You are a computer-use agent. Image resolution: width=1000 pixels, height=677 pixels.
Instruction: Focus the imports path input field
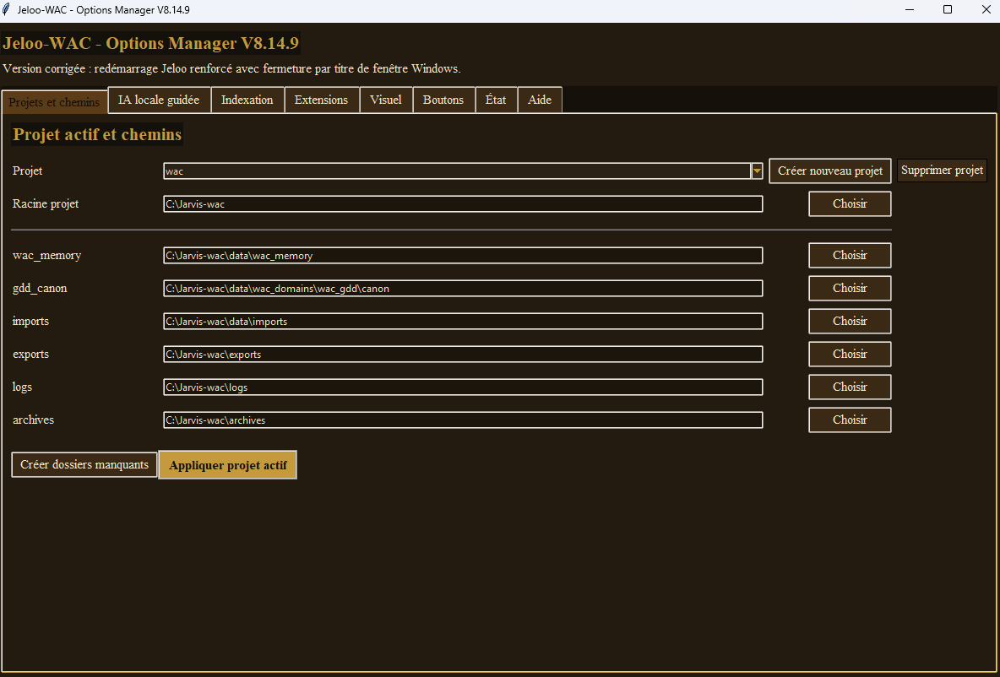coord(463,322)
